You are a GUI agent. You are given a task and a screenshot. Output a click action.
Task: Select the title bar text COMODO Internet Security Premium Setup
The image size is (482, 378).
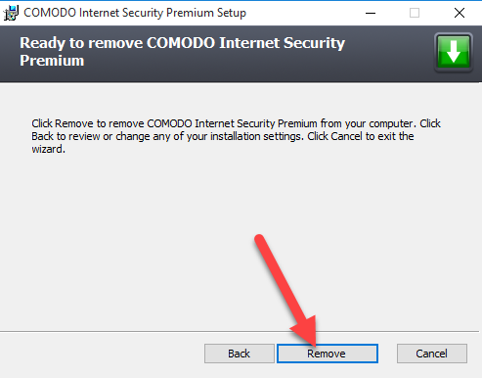click(135, 13)
